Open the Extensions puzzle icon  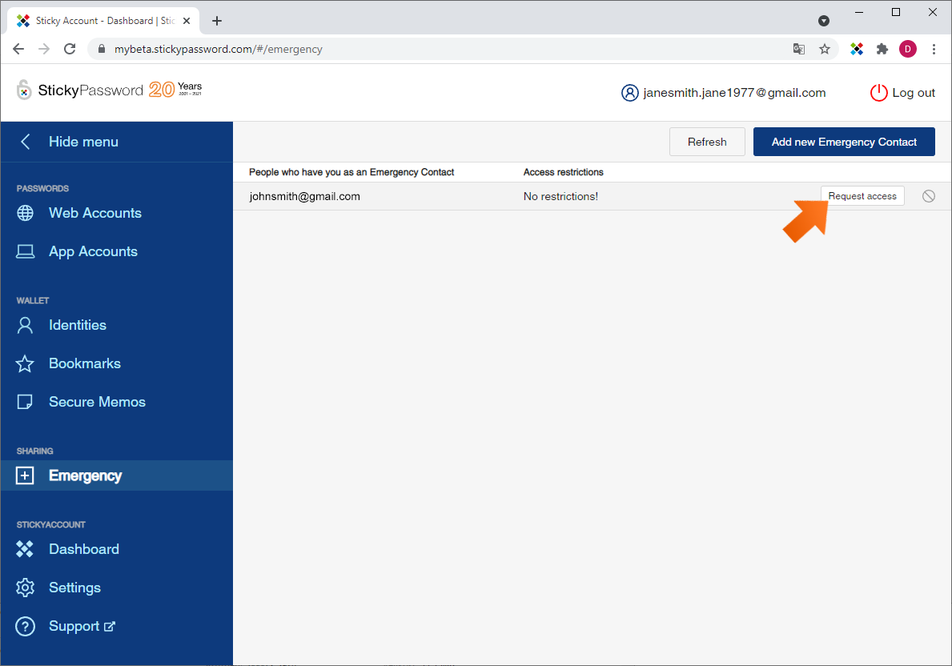(x=882, y=49)
